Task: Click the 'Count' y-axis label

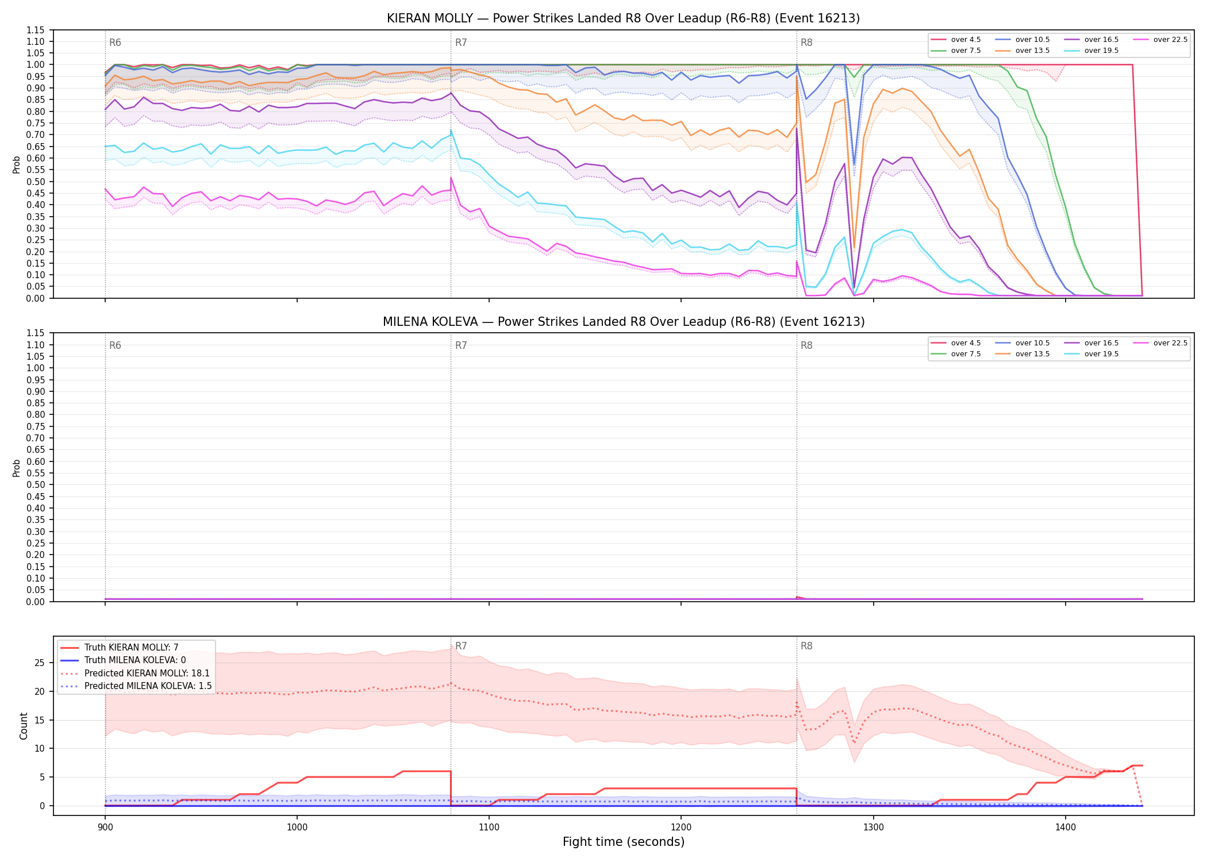Action: [x=24, y=726]
